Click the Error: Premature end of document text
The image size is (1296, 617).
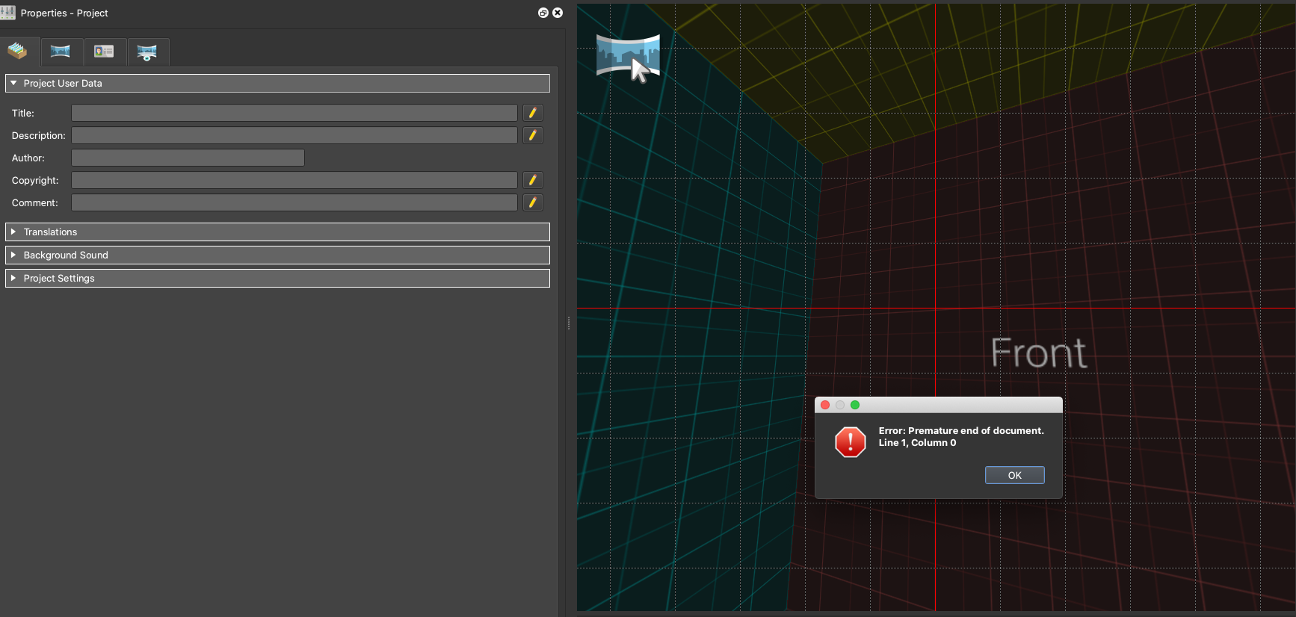point(961,430)
